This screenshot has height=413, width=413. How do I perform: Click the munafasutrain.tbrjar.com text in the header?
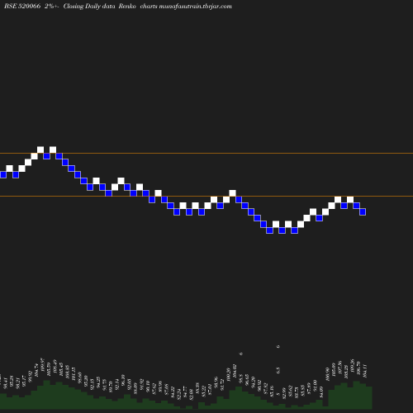click(196, 6)
